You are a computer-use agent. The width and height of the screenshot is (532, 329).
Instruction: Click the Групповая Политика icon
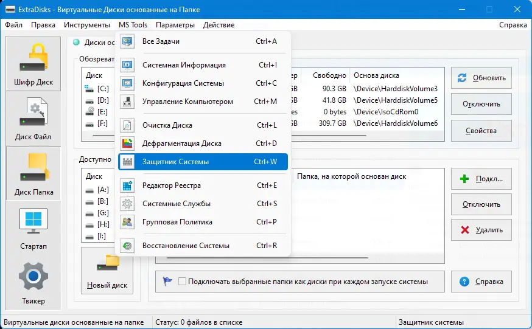pyautogui.click(x=127, y=222)
